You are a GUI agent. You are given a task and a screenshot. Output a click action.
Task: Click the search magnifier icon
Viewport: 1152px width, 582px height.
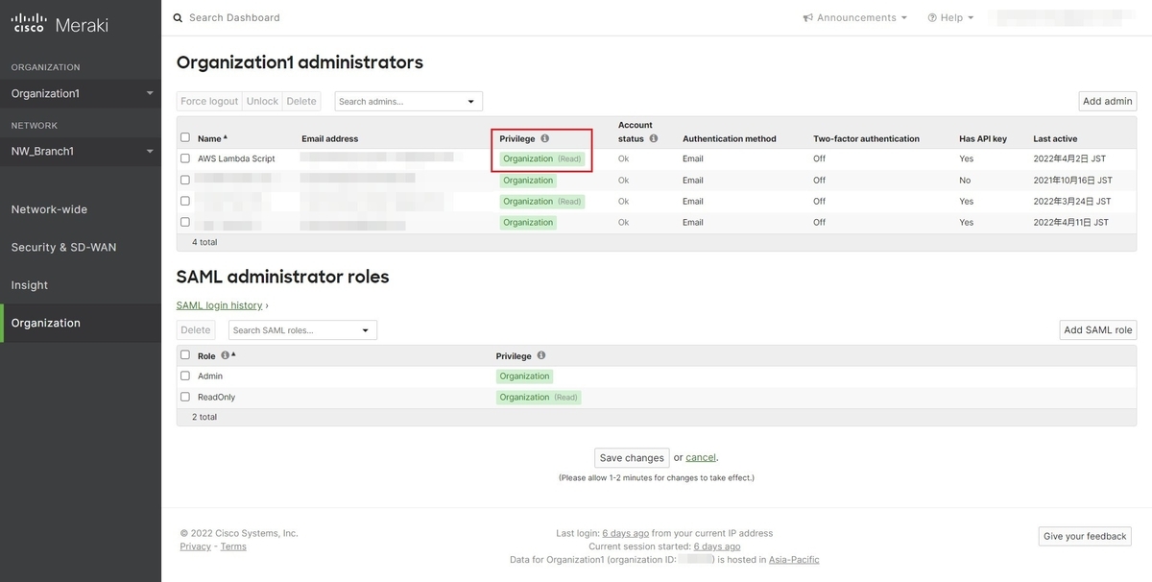point(178,17)
